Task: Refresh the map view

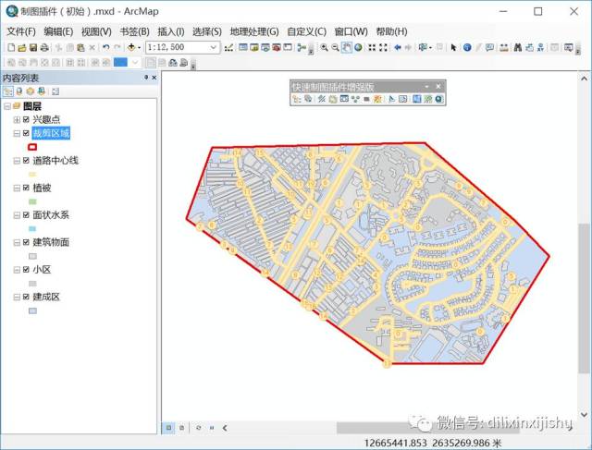Action: click(x=199, y=428)
